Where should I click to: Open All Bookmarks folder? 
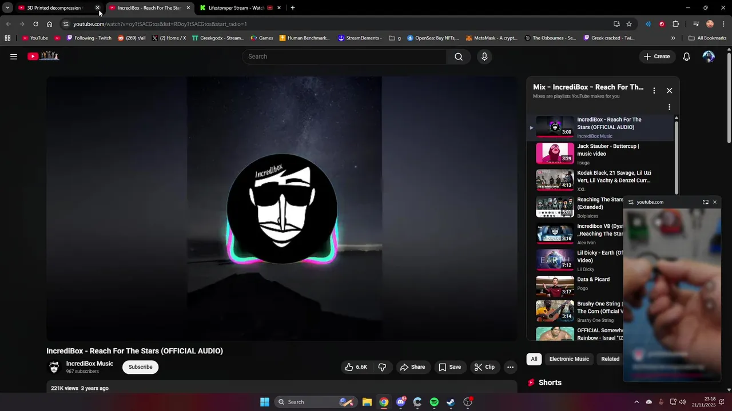707,38
